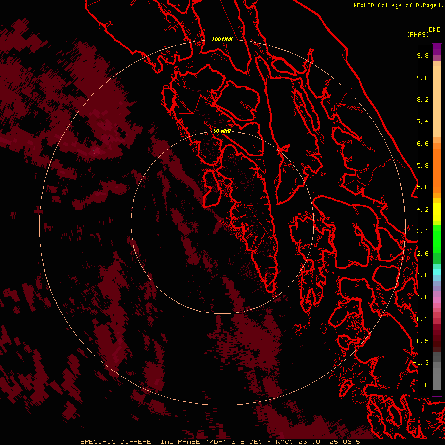
Task: Click the 5.0 colorbar value label
Action: click(423, 187)
